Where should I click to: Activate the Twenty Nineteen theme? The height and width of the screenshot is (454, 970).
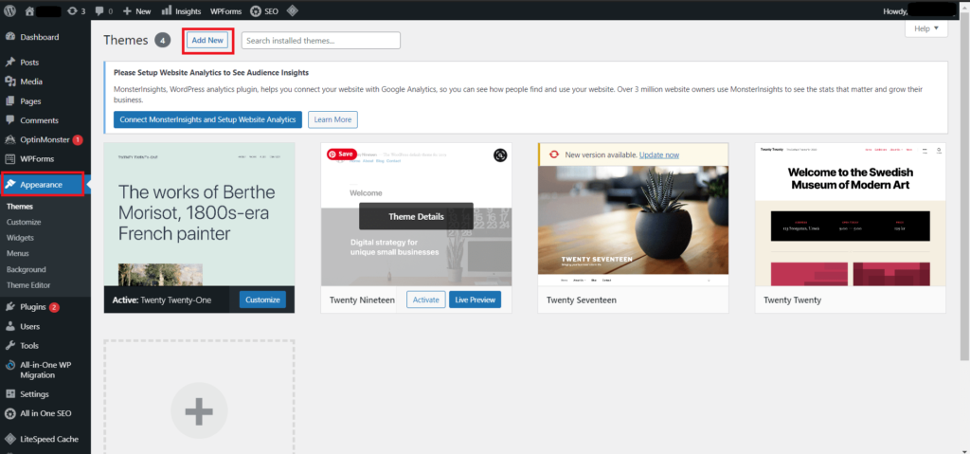[425, 300]
